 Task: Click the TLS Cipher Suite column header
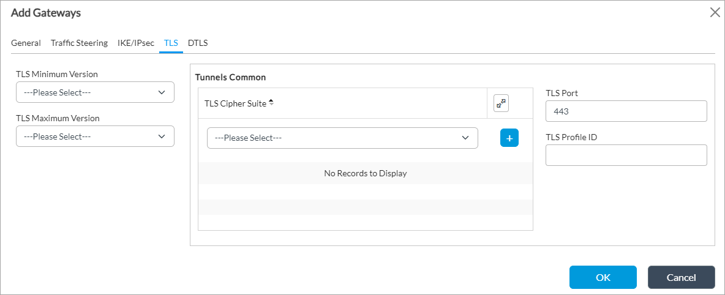point(236,103)
